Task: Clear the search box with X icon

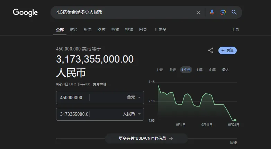Action: click(198, 12)
